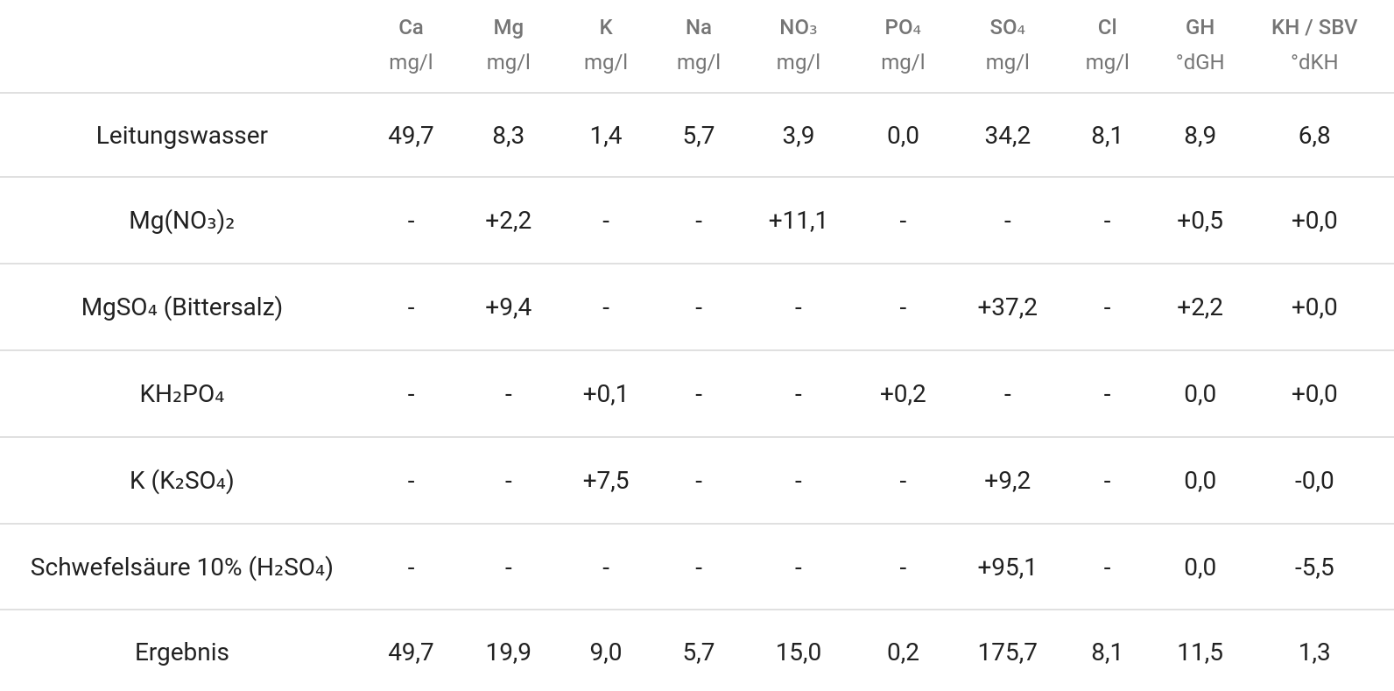Click the Schwefelsäure 10% (H₂SO₄) label

point(182,567)
